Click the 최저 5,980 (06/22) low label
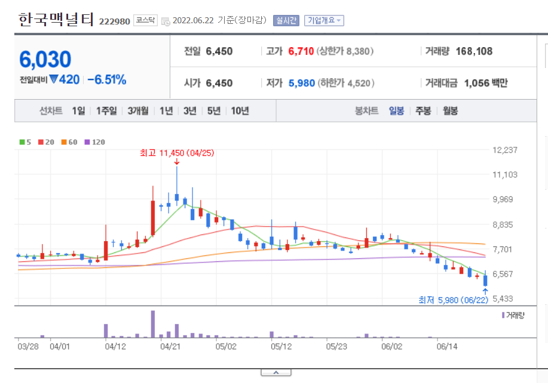The width and height of the screenshot is (548, 383). [x=454, y=300]
